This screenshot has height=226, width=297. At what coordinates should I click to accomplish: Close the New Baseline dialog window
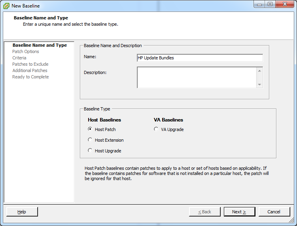tap(285, 4)
